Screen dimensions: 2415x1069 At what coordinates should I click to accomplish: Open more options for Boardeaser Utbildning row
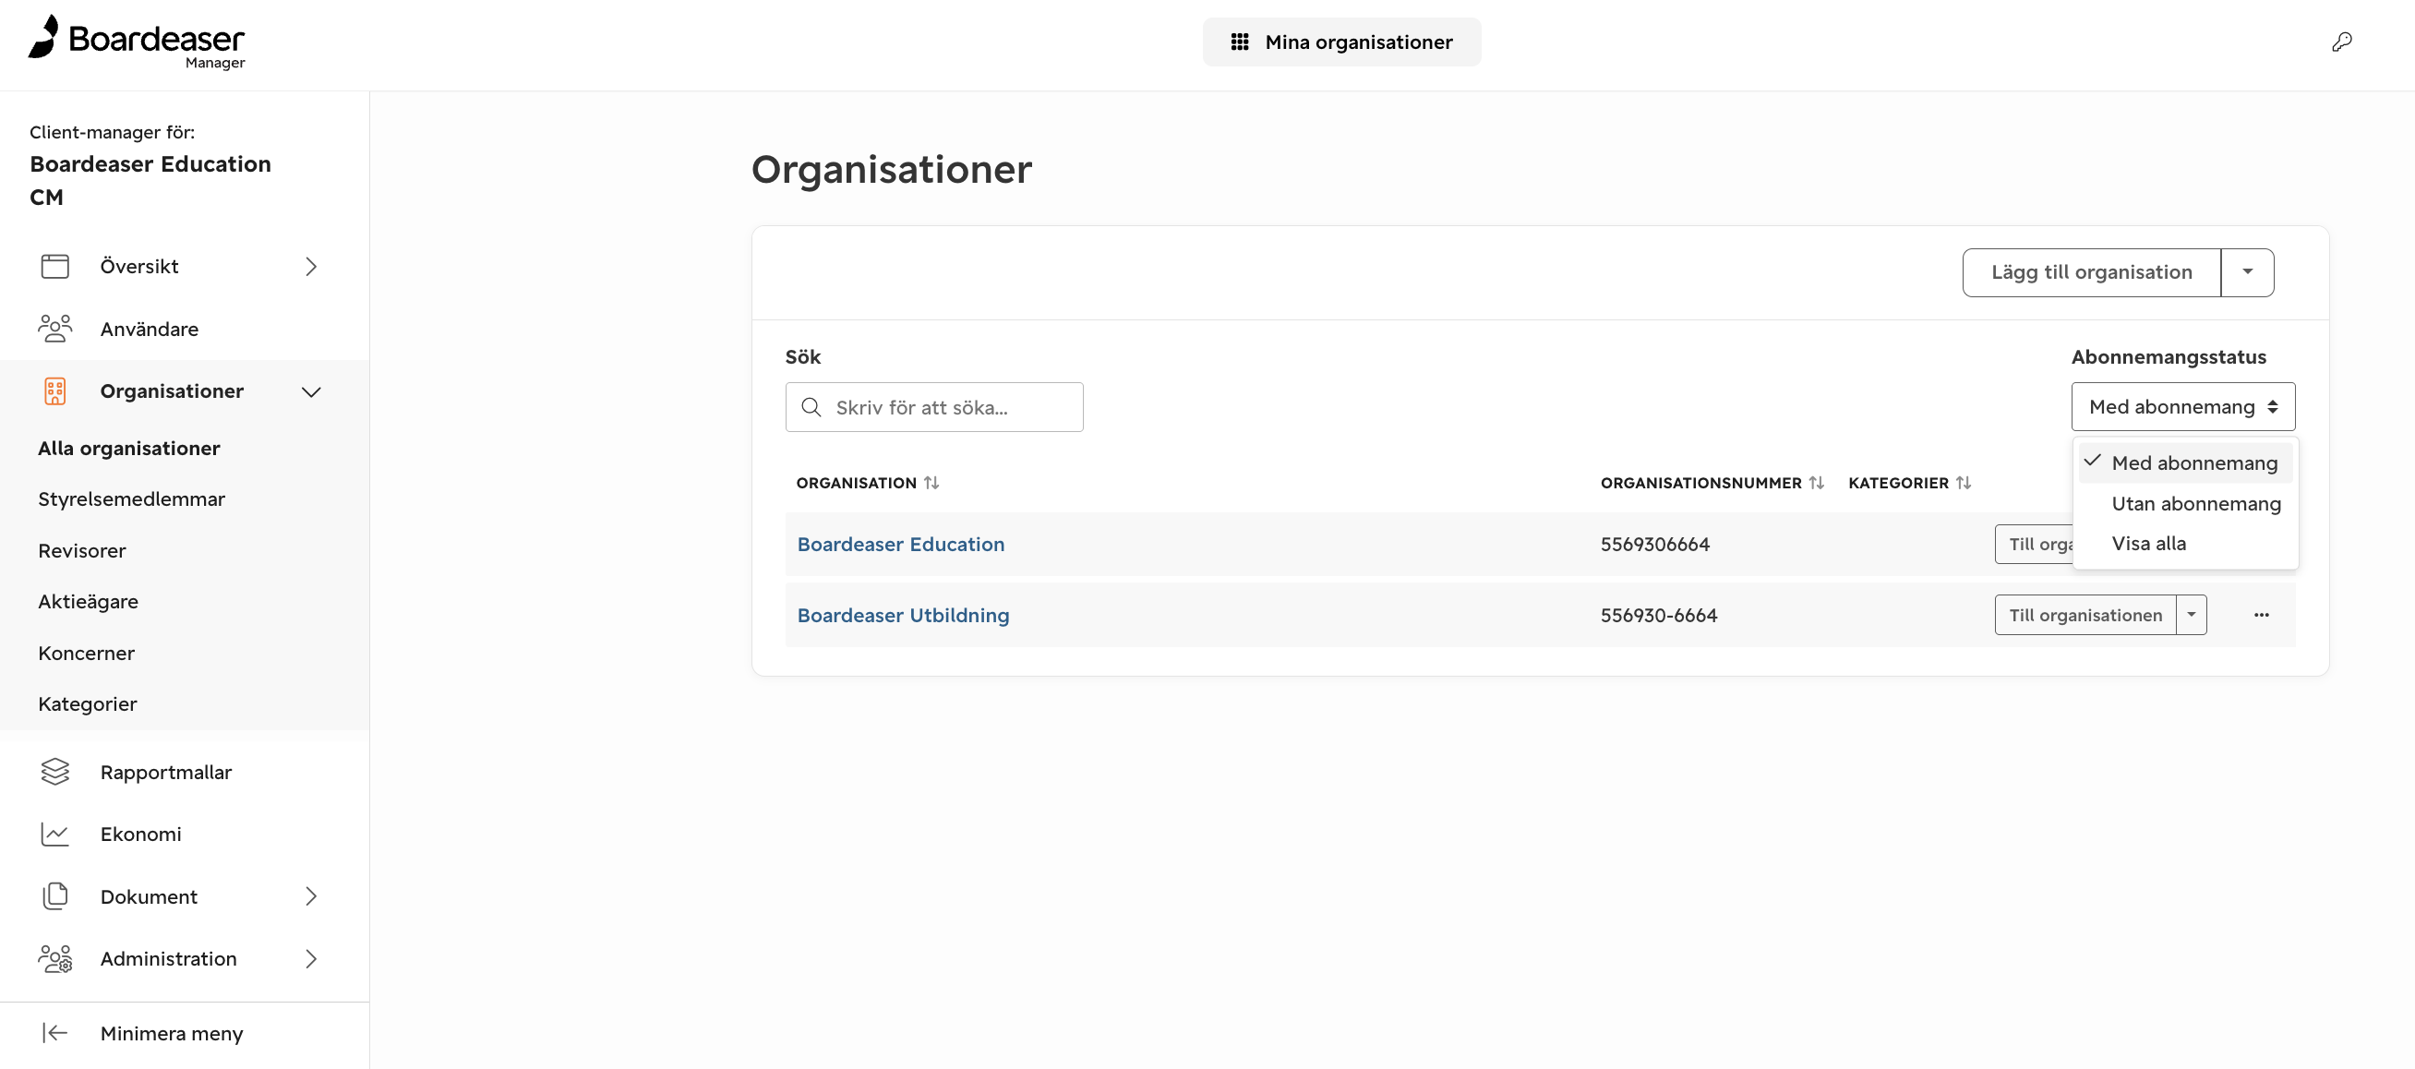click(2261, 615)
